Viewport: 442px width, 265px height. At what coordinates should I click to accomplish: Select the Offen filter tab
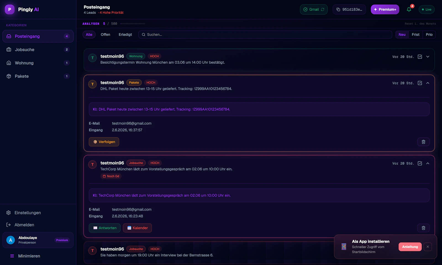106,34
